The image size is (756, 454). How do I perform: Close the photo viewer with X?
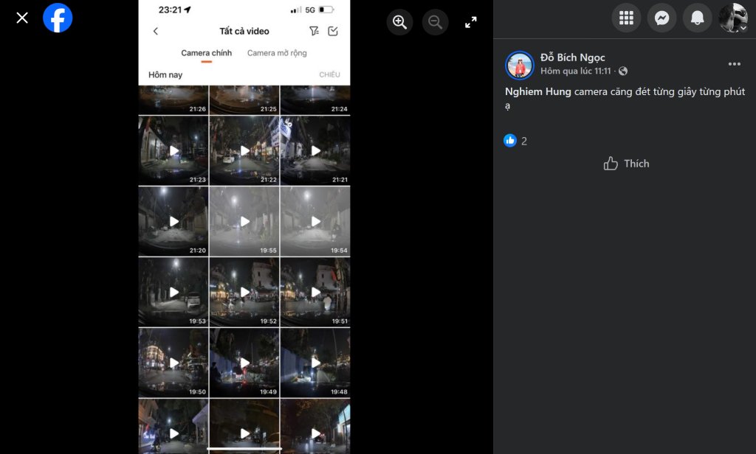[22, 18]
